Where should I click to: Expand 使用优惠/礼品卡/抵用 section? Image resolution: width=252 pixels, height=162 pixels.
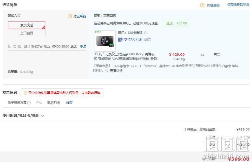23,115
